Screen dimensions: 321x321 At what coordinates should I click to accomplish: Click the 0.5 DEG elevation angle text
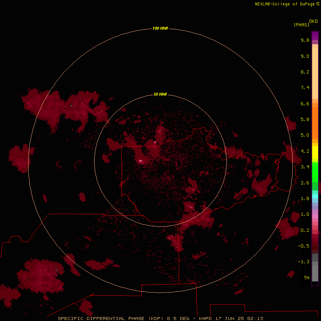pos(178,319)
